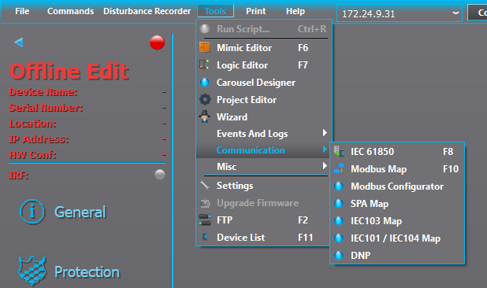
Task: Expand the Misc submenu arrow
Action: coord(325,166)
